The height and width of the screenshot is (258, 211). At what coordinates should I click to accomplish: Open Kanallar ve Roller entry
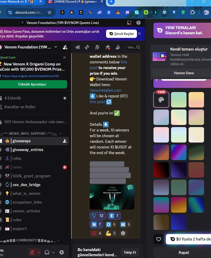pos(34,107)
